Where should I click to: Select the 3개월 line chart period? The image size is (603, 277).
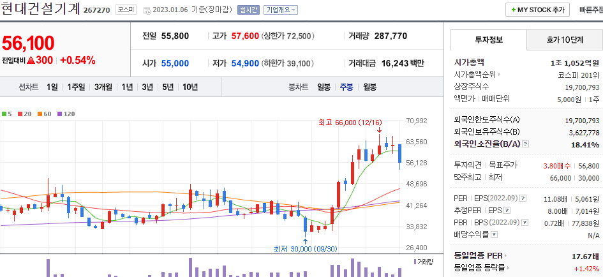103,87
